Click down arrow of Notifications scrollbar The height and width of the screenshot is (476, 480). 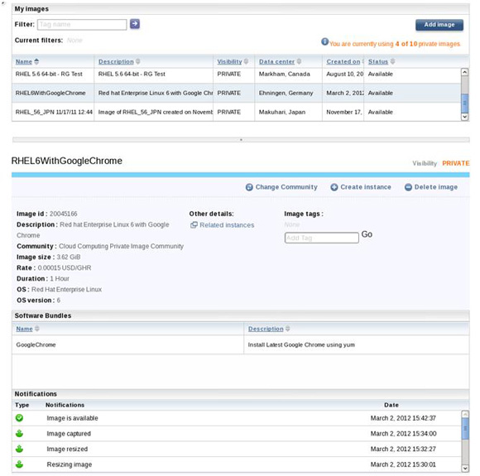(465, 469)
